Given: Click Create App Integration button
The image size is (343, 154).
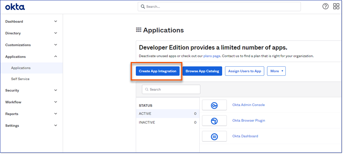Looking at the screenshot, I should pos(157,71).
